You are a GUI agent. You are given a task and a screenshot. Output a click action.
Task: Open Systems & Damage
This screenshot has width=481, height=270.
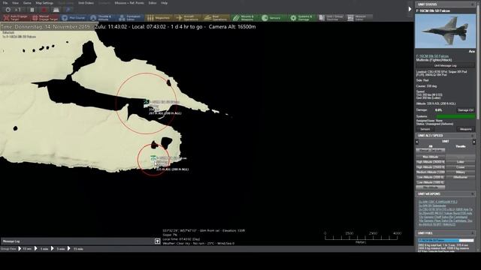coord(301,18)
